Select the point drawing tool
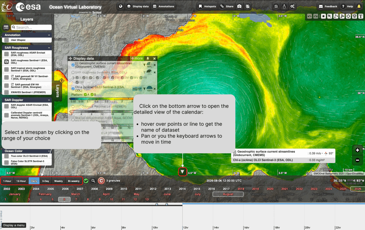Image resolution: width=365 pixels, height=230 pixels. click(x=323, y=16)
